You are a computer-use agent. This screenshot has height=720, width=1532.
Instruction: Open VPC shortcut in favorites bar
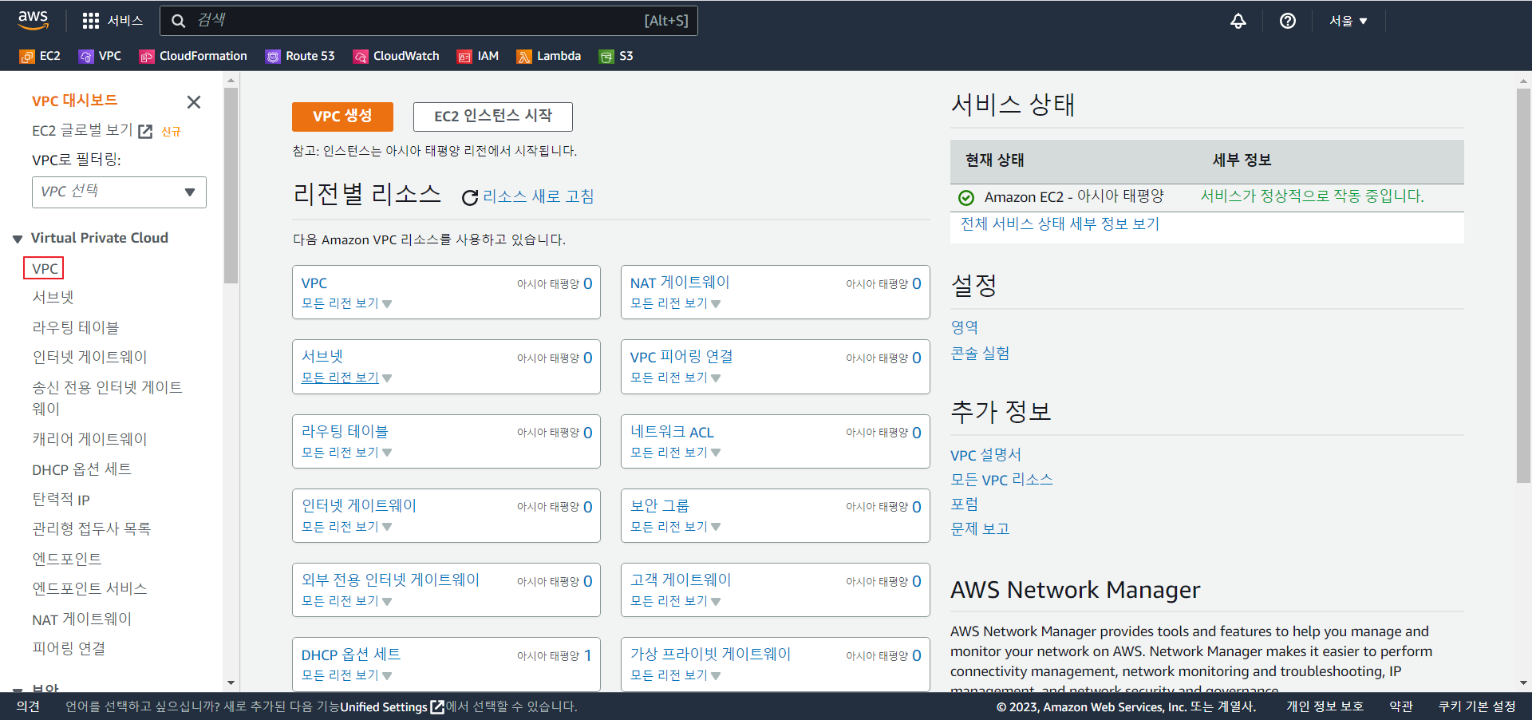(100, 56)
